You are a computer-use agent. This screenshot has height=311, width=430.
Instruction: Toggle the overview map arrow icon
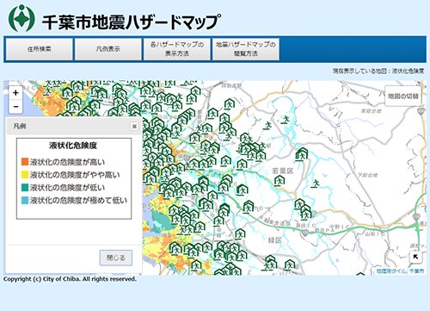point(415,257)
